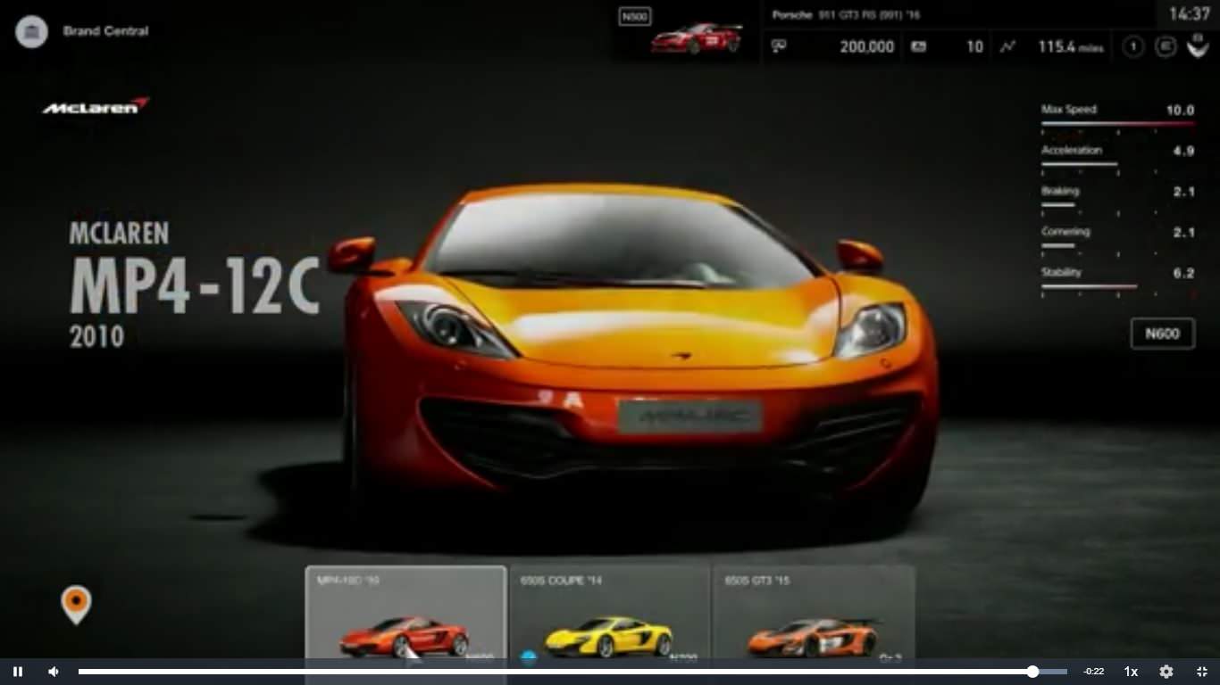Click the blue badge on the 650S Coupe card
Image resolution: width=1220 pixels, height=685 pixels.
tap(529, 657)
